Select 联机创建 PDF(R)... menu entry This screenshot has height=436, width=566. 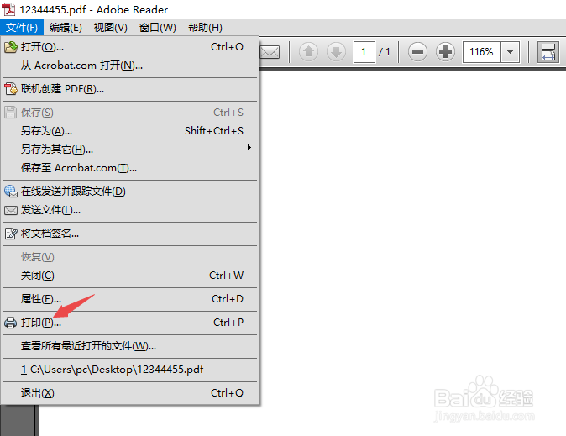click(130, 89)
